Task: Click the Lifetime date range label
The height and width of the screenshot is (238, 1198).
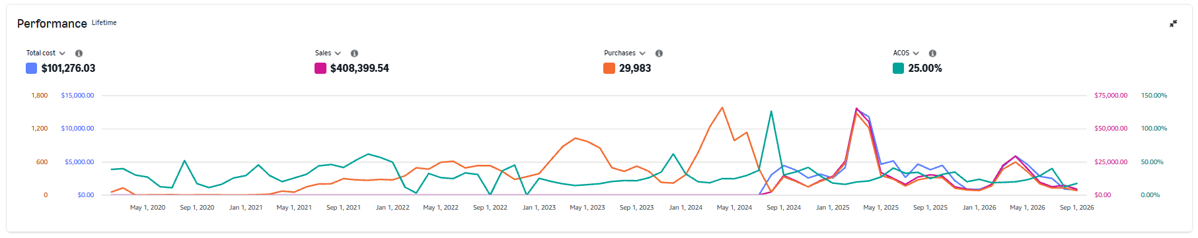Action: 104,23
